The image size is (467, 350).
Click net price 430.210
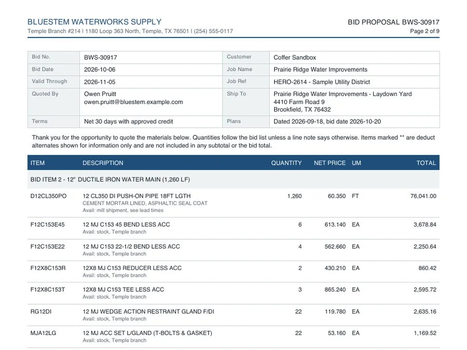click(x=335, y=268)
